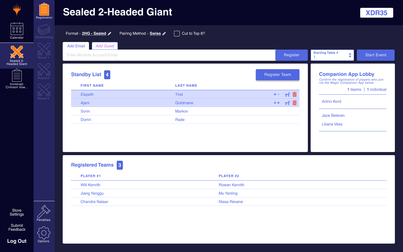Click the LAST NAME column header
403x252 pixels.
pos(186,86)
